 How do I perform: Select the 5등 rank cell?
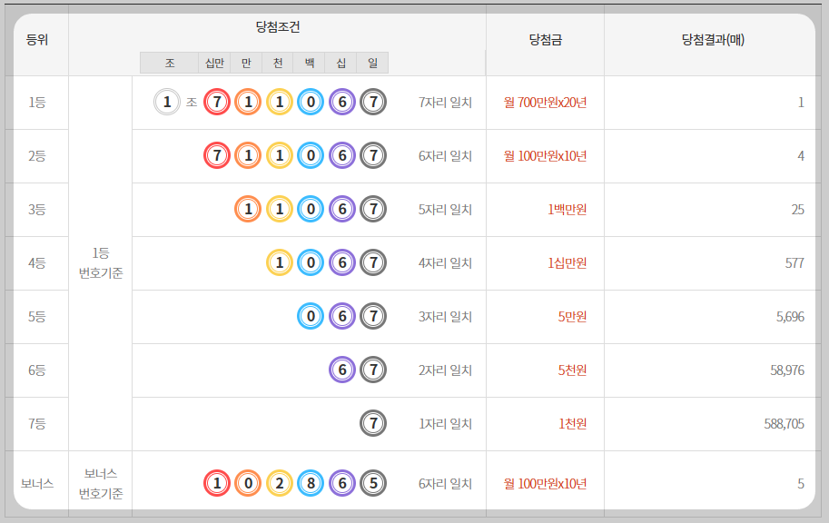tap(37, 317)
